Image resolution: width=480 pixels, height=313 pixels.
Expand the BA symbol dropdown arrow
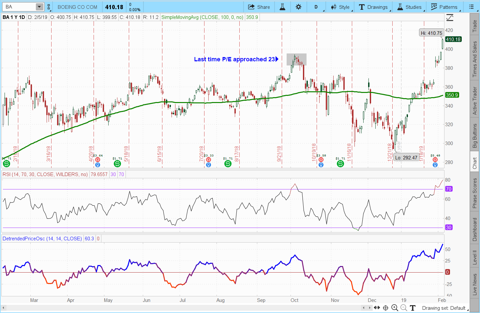[39, 7]
